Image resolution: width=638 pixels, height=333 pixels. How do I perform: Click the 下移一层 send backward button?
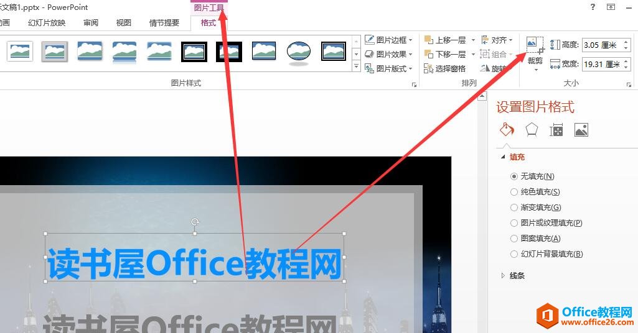(445, 54)
